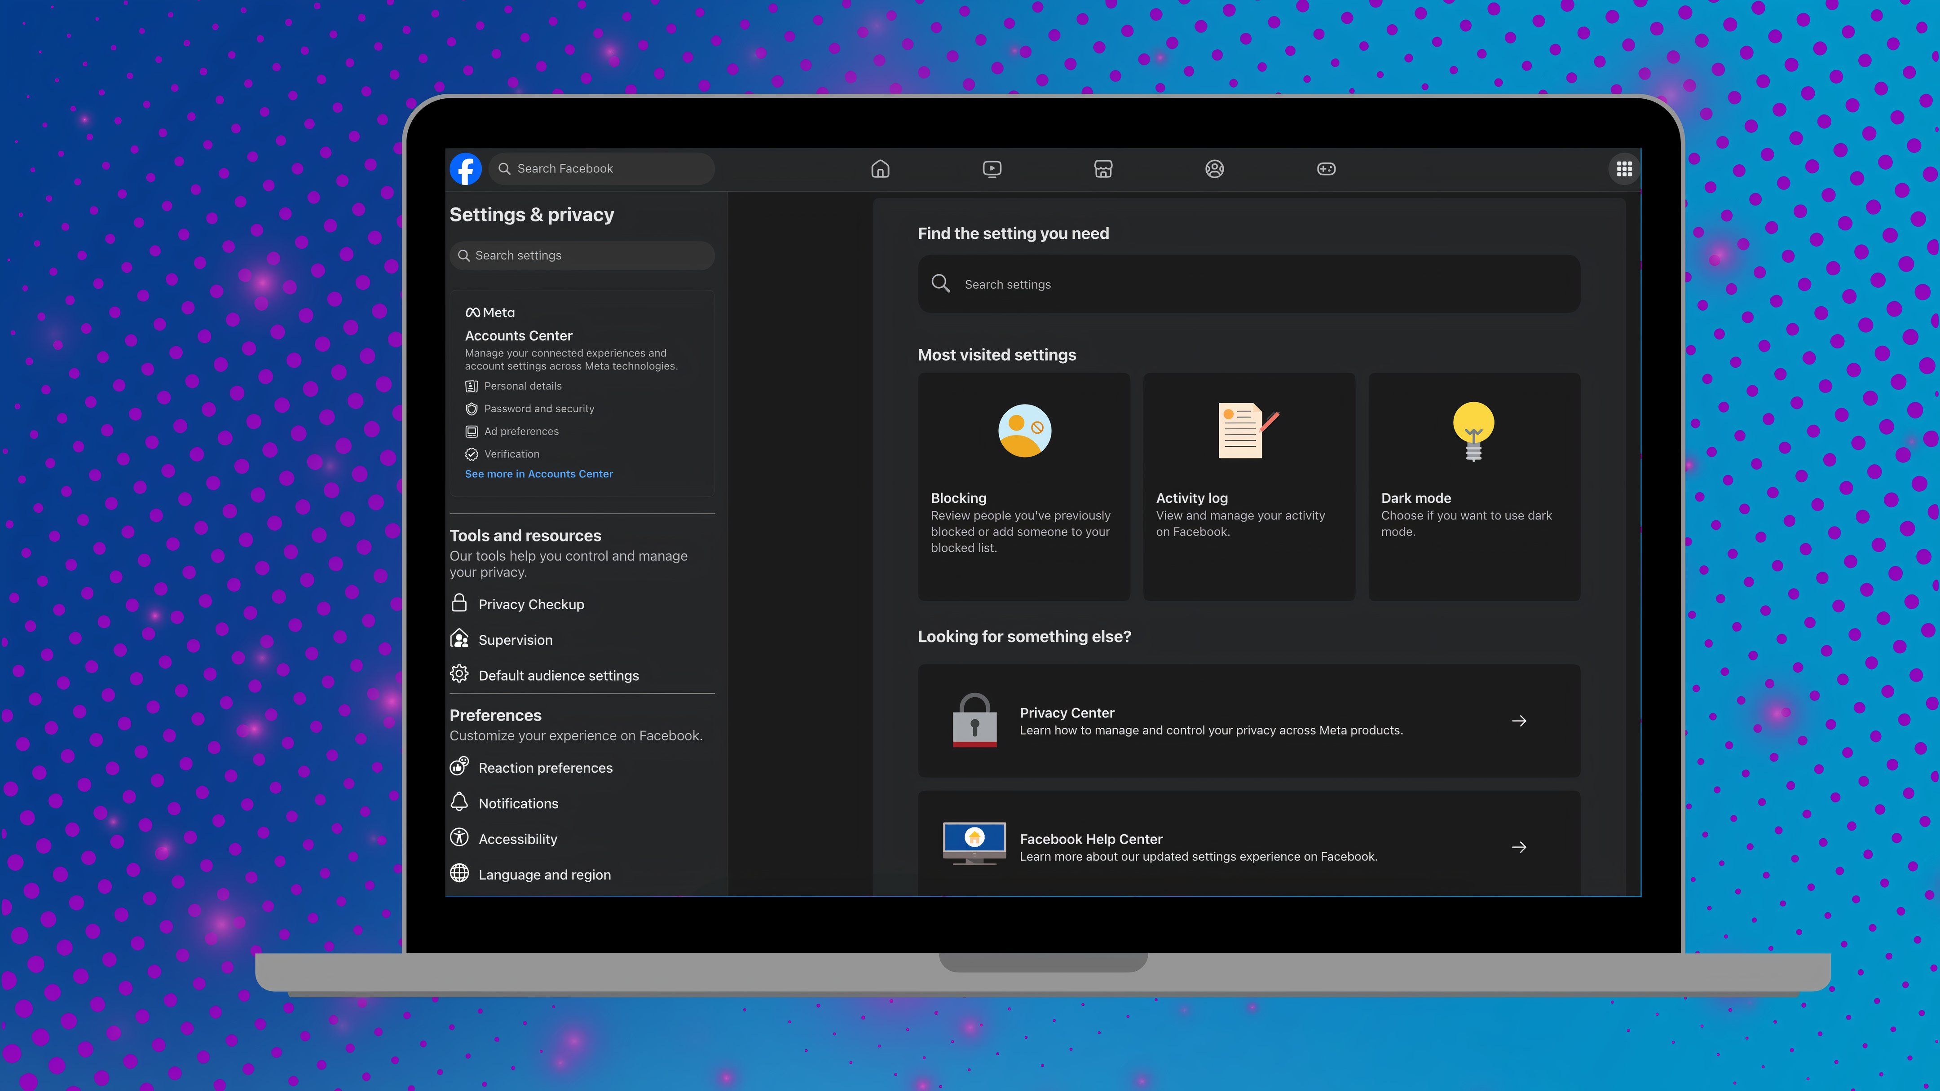Screen dimensions: 1940x1091
Task: Click the Language and region globe icon
Action: pyautogui.click(x=459, y=873)
